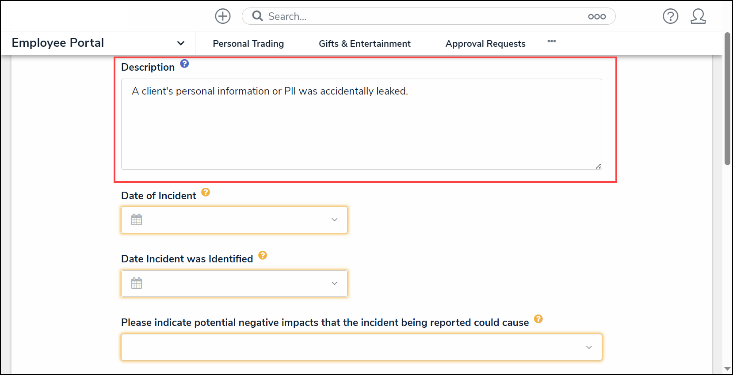Open the user profile icon
Screen dimensions: 733x375
pos(698,16)
